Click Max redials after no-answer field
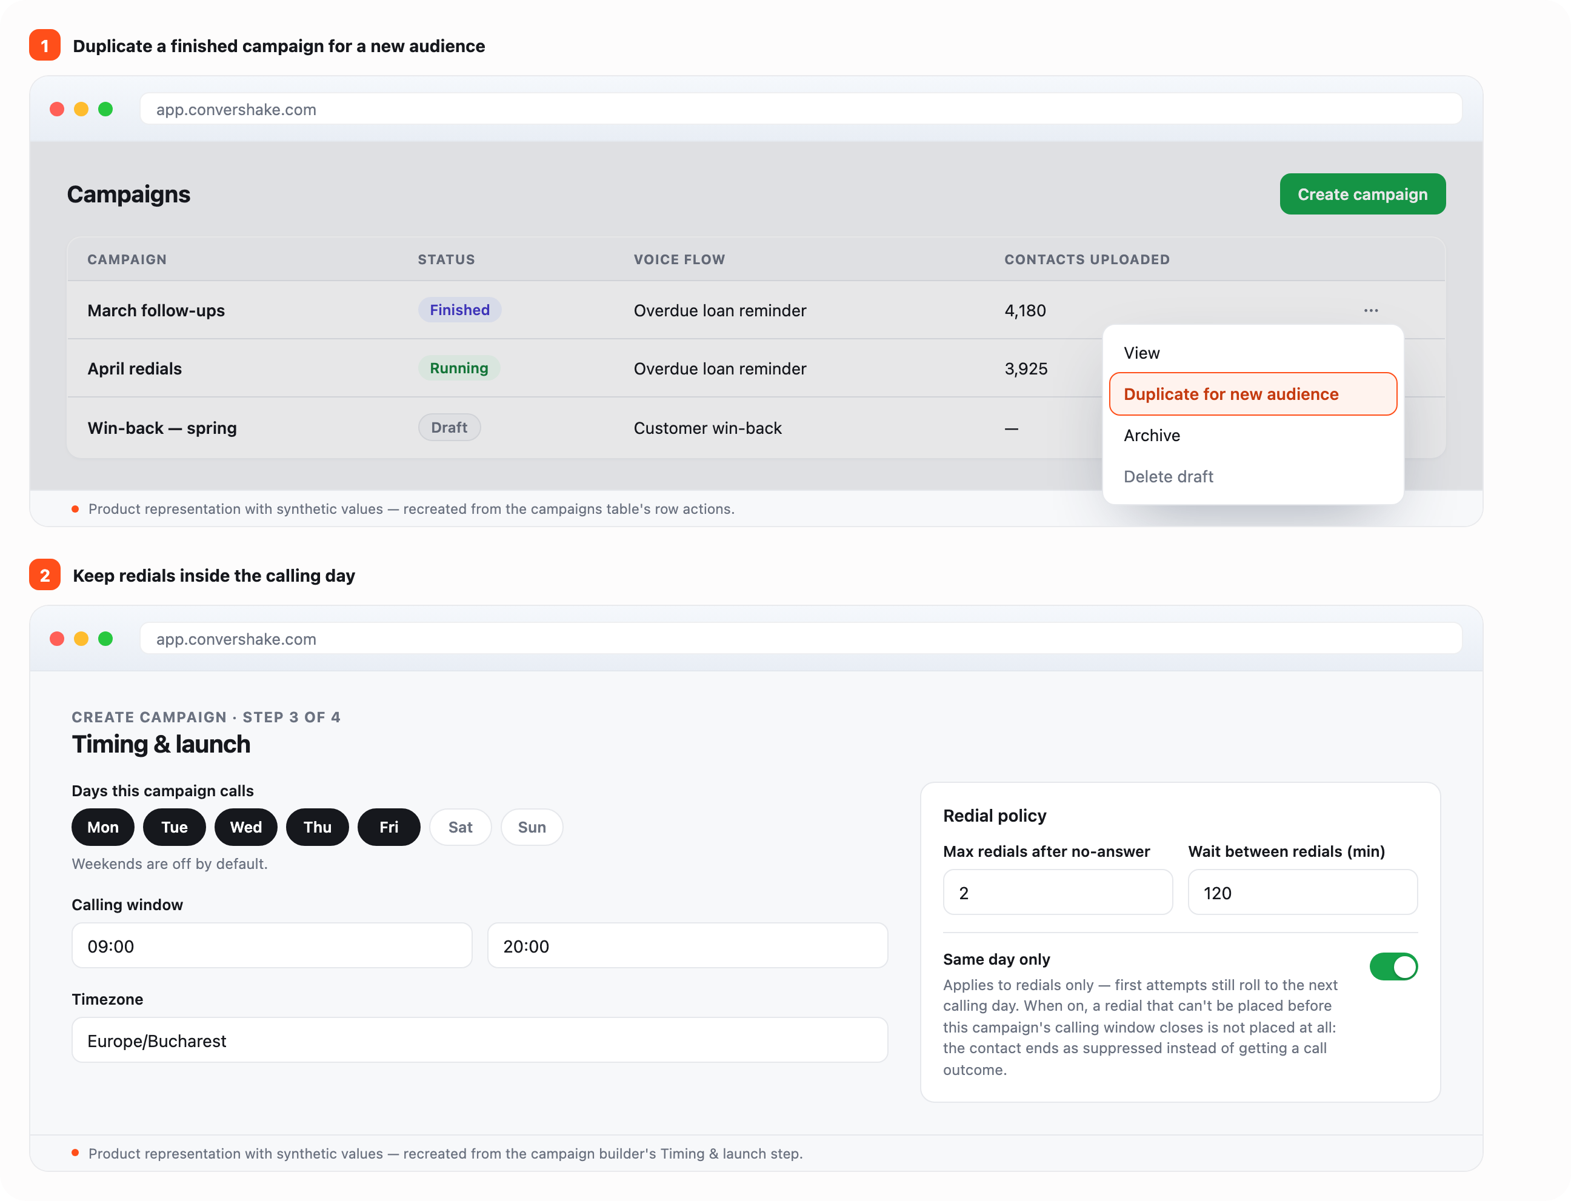The height and width of the screenshot is (1201, 1571). click(x=1058, y=892)
